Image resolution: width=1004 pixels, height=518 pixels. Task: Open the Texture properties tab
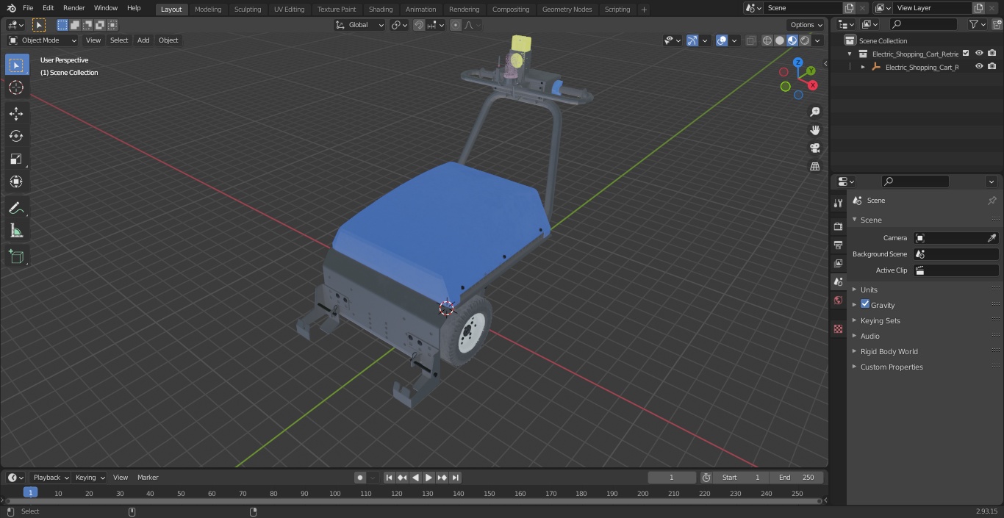pos(838,328)
